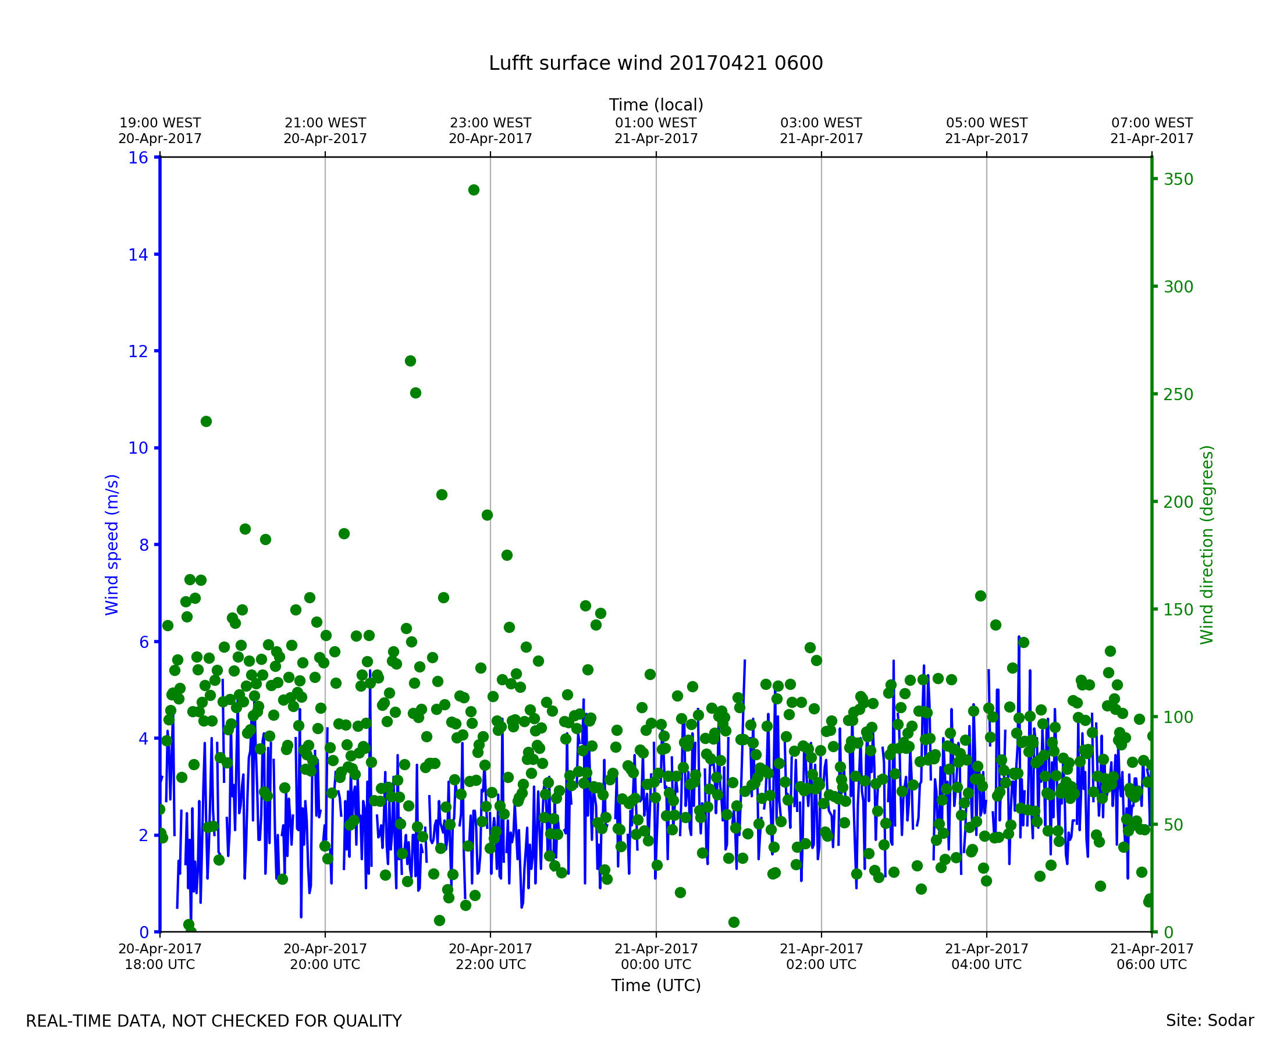Click the Wind direction (degrees) axis label
Screen dimensions: 1280x1047
[x=1207, y=544]
